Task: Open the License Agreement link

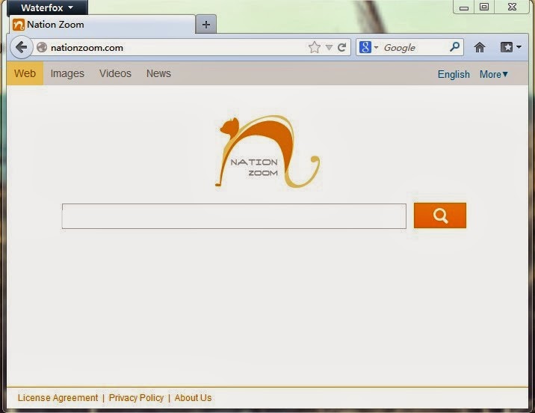Action: (x=58, y=398)
